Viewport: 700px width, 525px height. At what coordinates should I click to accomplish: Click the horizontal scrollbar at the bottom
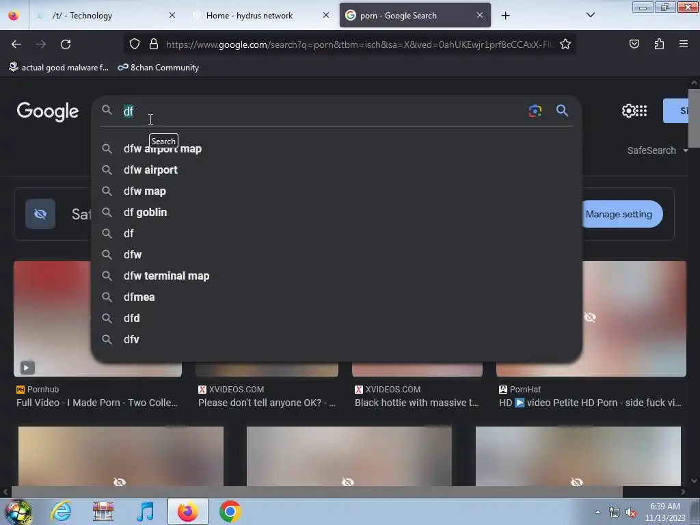(x=317, y=492)
